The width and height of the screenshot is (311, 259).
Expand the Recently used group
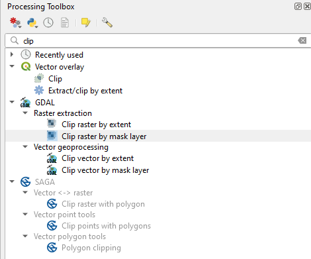(x=12, y=54)
